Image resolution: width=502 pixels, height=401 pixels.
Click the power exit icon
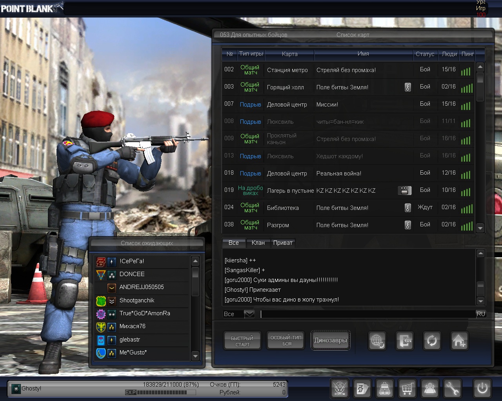482,388
